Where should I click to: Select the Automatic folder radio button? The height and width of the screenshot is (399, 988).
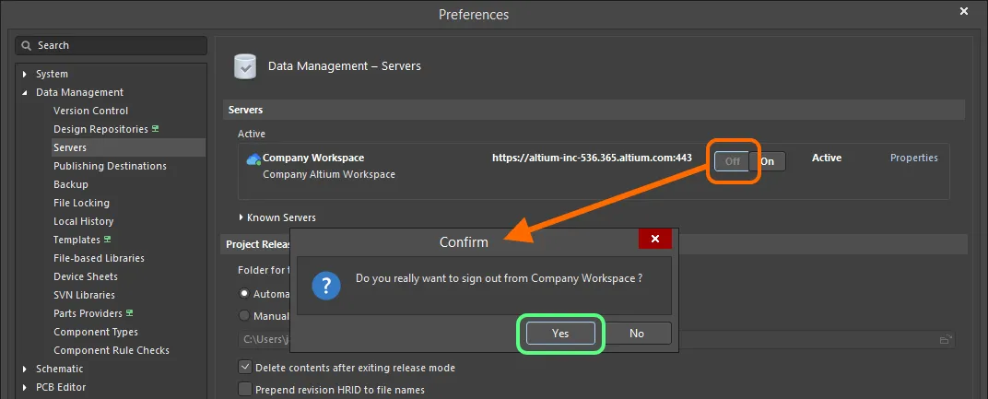point(244,294)
